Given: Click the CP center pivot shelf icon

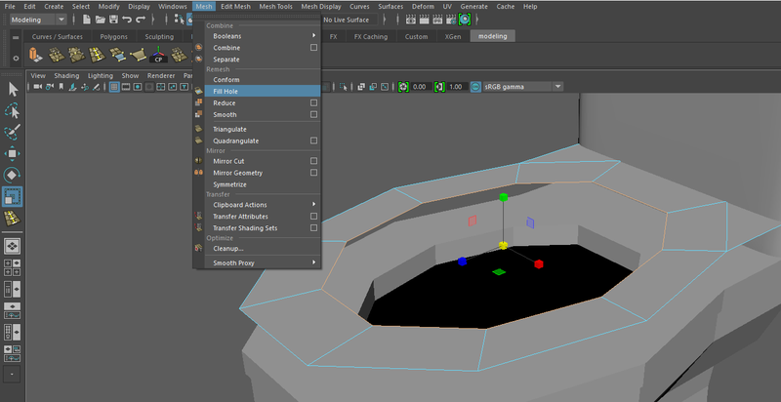Looking at the screenshot, I should [x=158, y=55].
